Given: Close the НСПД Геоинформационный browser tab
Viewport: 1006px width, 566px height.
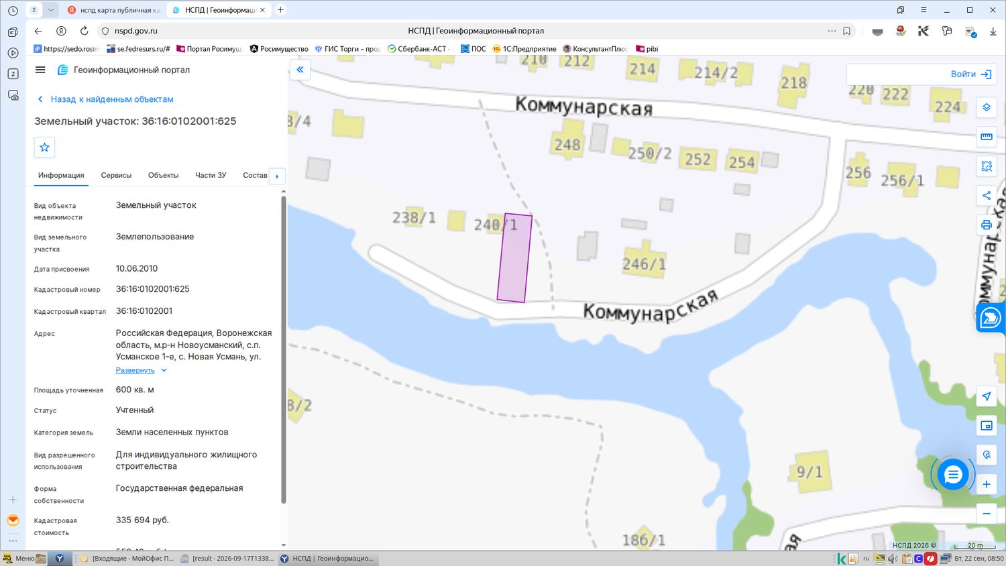Looking at the screenshot, I should [262, 10].
